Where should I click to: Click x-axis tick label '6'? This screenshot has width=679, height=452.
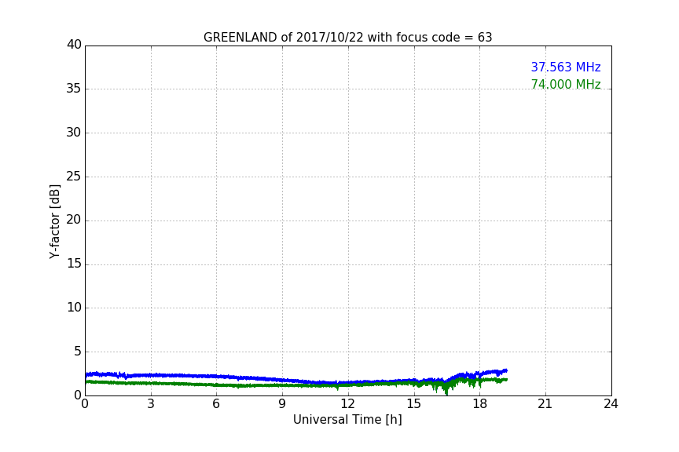pos(216,404)
